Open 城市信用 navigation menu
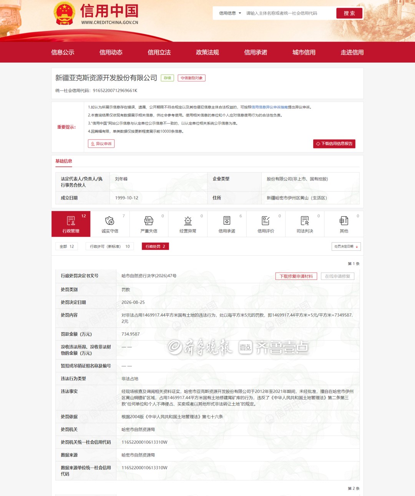The image size is (415, 496). 304,52
